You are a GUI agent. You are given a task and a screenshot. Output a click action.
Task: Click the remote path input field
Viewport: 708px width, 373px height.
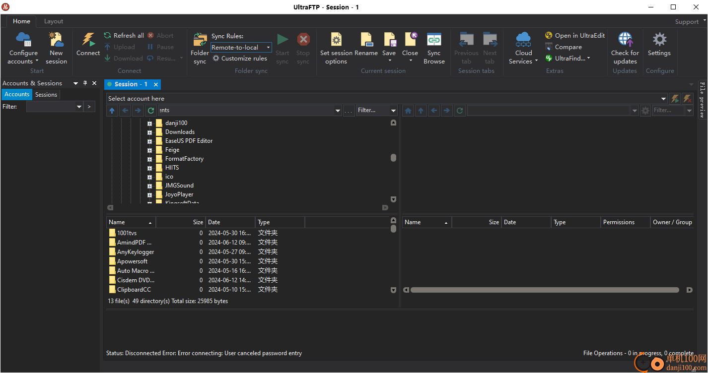(x=549, y=110)
